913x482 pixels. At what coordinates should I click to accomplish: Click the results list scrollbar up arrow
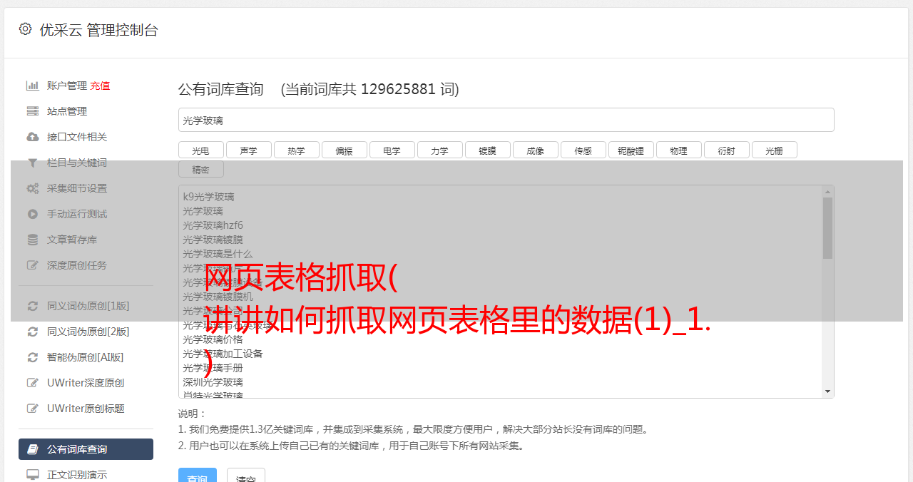click(x=828, y=192)
